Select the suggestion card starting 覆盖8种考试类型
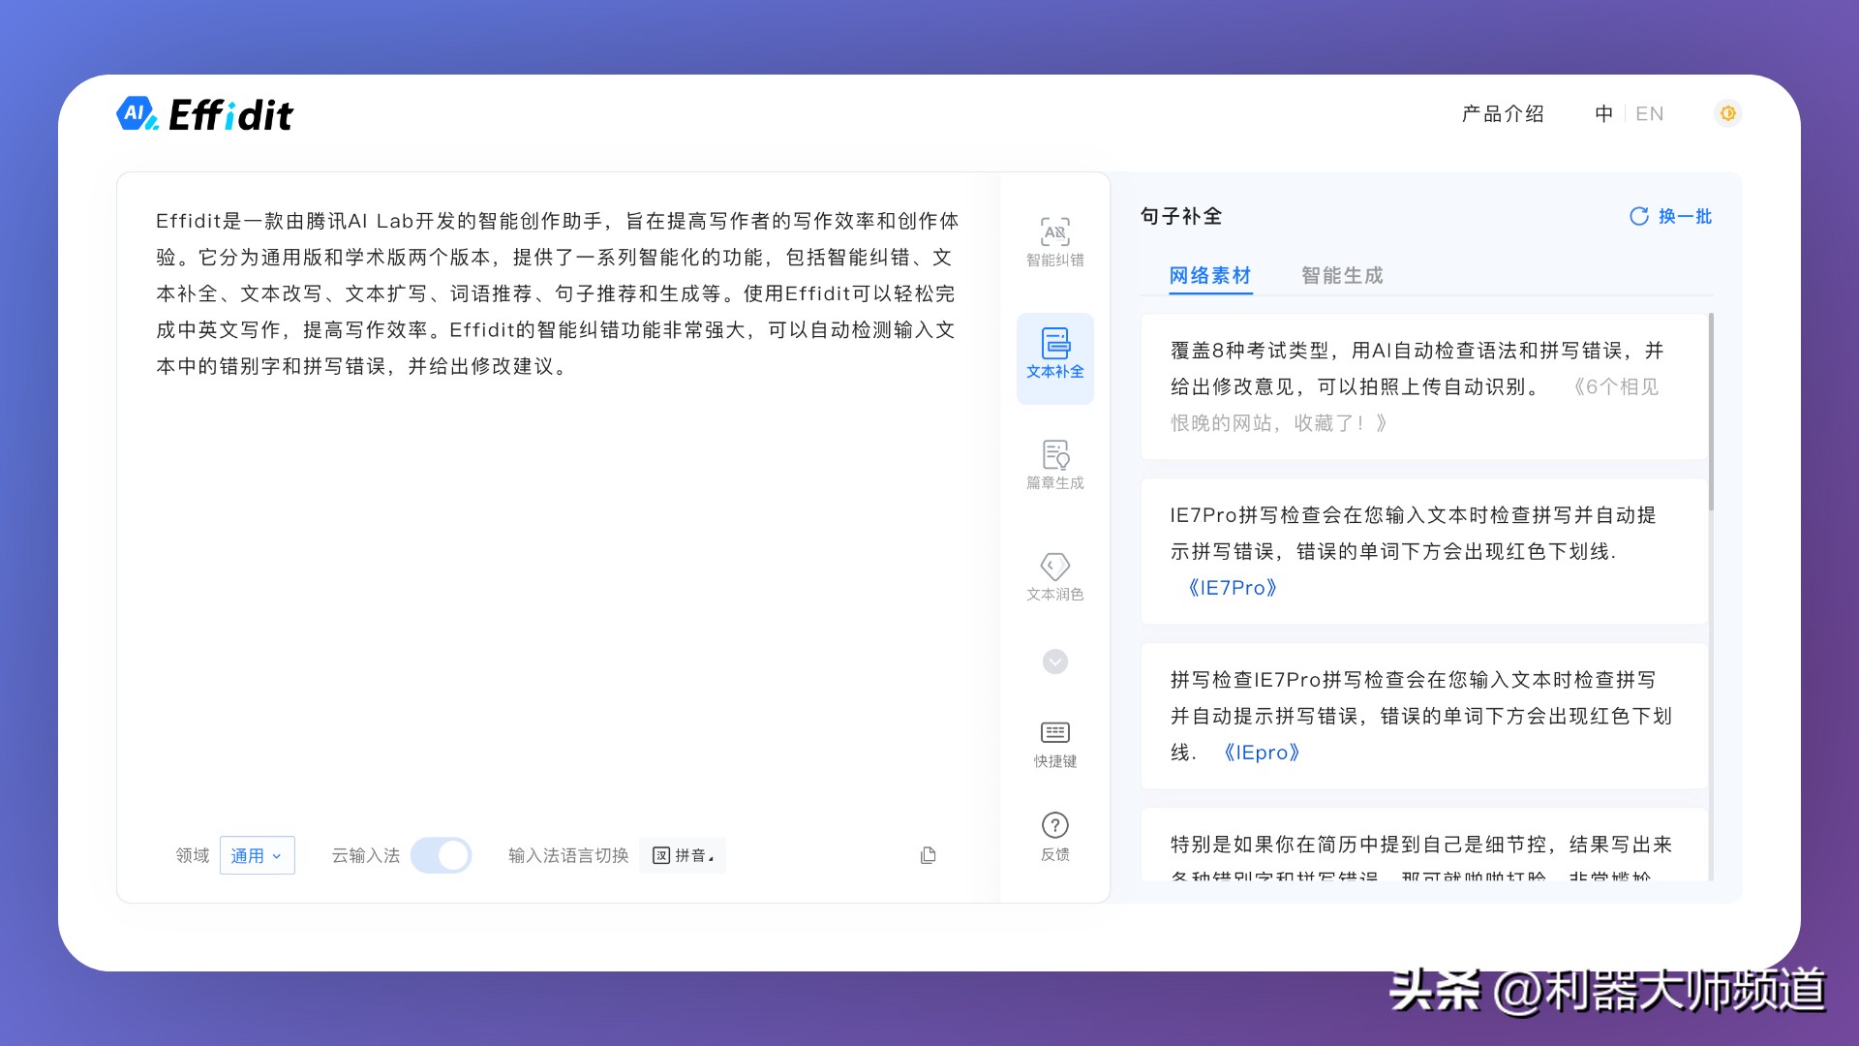The height and width of the screenshot is (1046, 1859). pyautogui.click(x=1424, y=386)
